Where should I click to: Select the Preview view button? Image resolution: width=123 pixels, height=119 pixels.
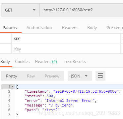tap(52, 76)
